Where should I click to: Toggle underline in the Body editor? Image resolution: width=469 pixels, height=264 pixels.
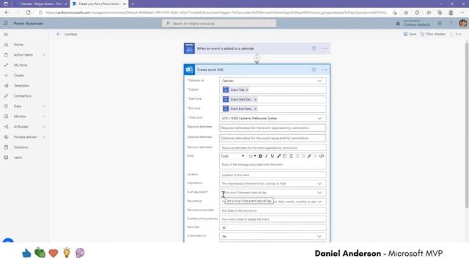coord(272,156)
